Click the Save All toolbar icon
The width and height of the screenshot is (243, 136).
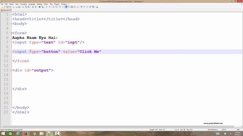tap(10, 7)
